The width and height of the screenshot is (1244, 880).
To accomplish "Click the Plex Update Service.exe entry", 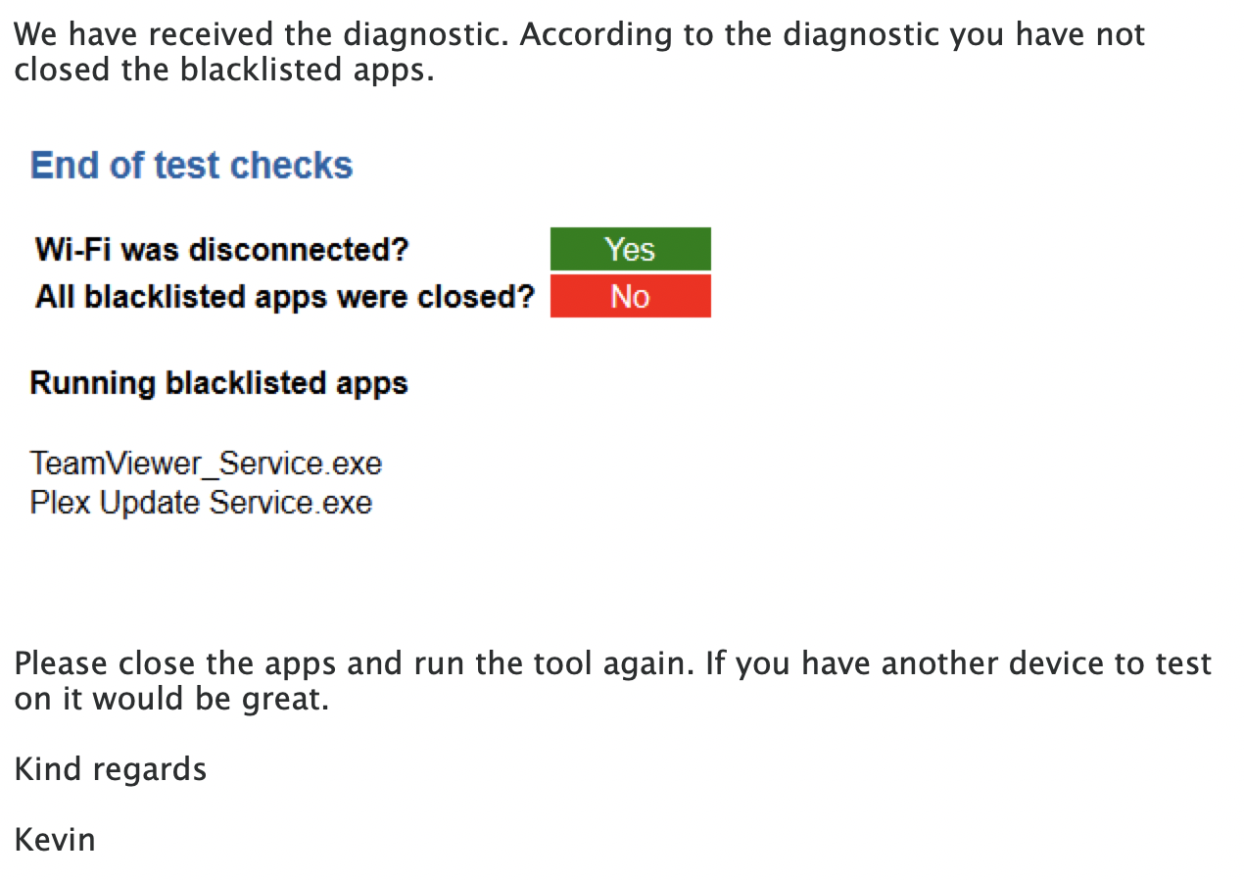I will [201, 503].
